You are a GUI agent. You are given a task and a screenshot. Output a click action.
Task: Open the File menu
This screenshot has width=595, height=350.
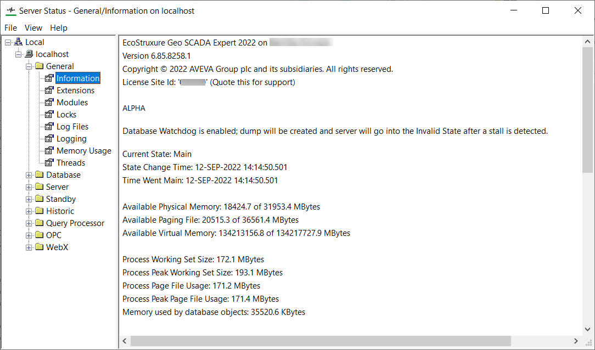click(10, 28)
